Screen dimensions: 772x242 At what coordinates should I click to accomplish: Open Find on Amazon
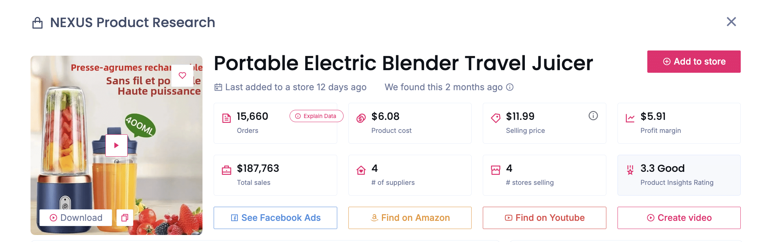[409, 218]
